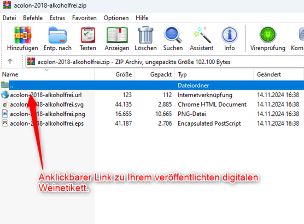
Task: Open the Optionen menu
Action: 116,18
